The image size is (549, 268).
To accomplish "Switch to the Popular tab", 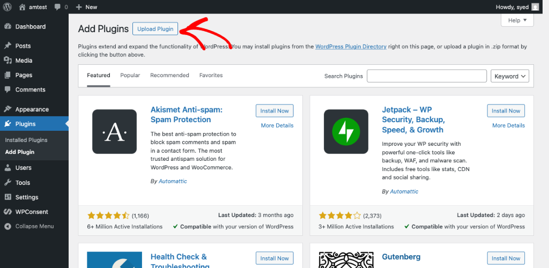I will click(130, 75).
